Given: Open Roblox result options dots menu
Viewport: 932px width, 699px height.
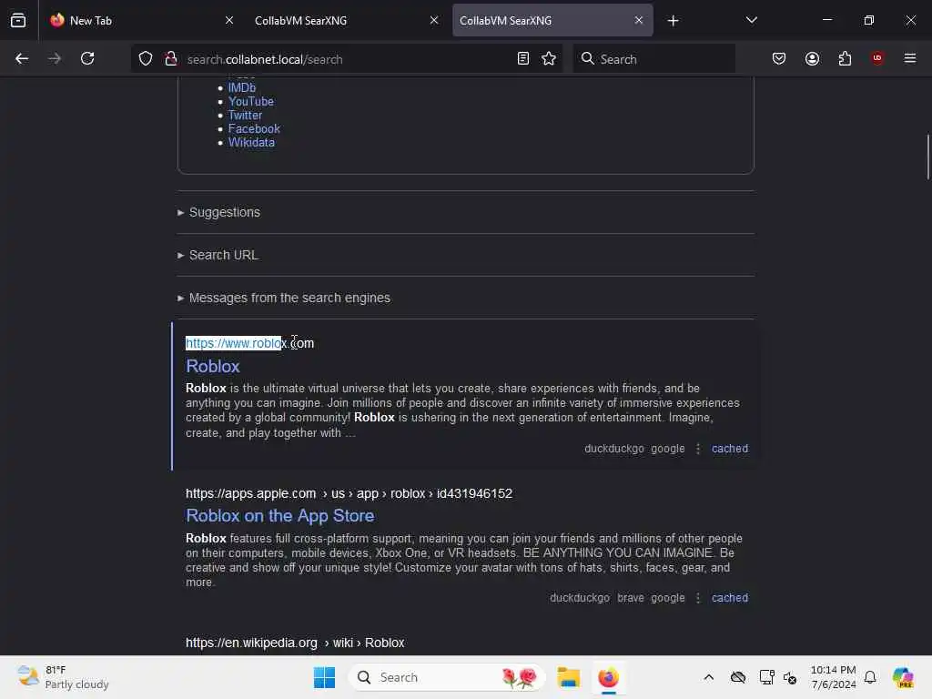Looking at the screenshot, I should (x=698, y=449).
